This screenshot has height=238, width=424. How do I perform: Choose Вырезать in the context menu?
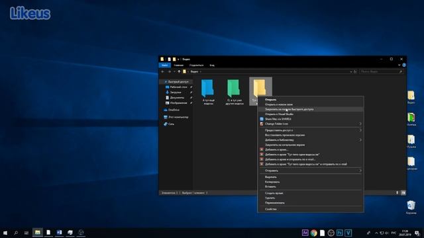pos(311,177)
